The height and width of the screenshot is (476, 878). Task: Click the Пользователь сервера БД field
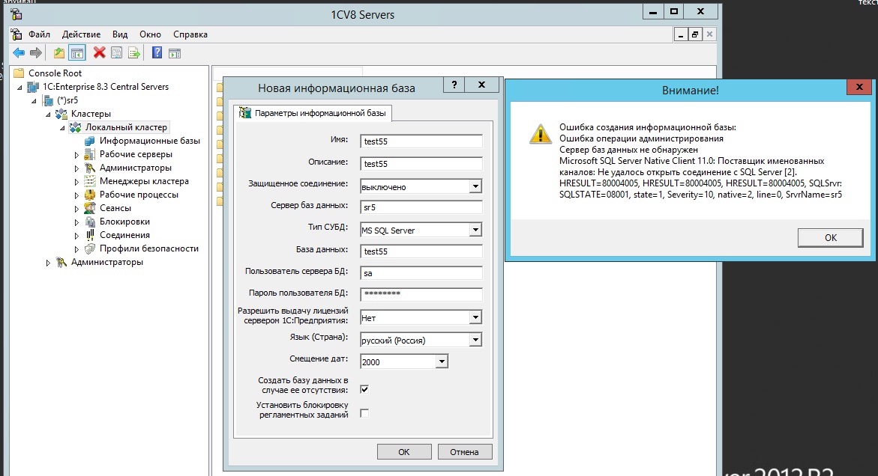[x=421, y=273]
